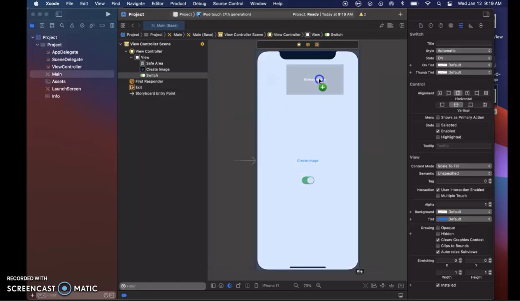
Task: Open the Editor menu
Action: (157, 3)
